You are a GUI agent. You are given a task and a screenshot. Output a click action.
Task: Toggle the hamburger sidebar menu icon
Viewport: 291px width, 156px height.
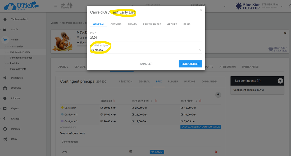(56, 6)
